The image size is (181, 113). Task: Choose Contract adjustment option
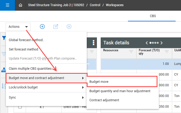(x=104, y=100)
